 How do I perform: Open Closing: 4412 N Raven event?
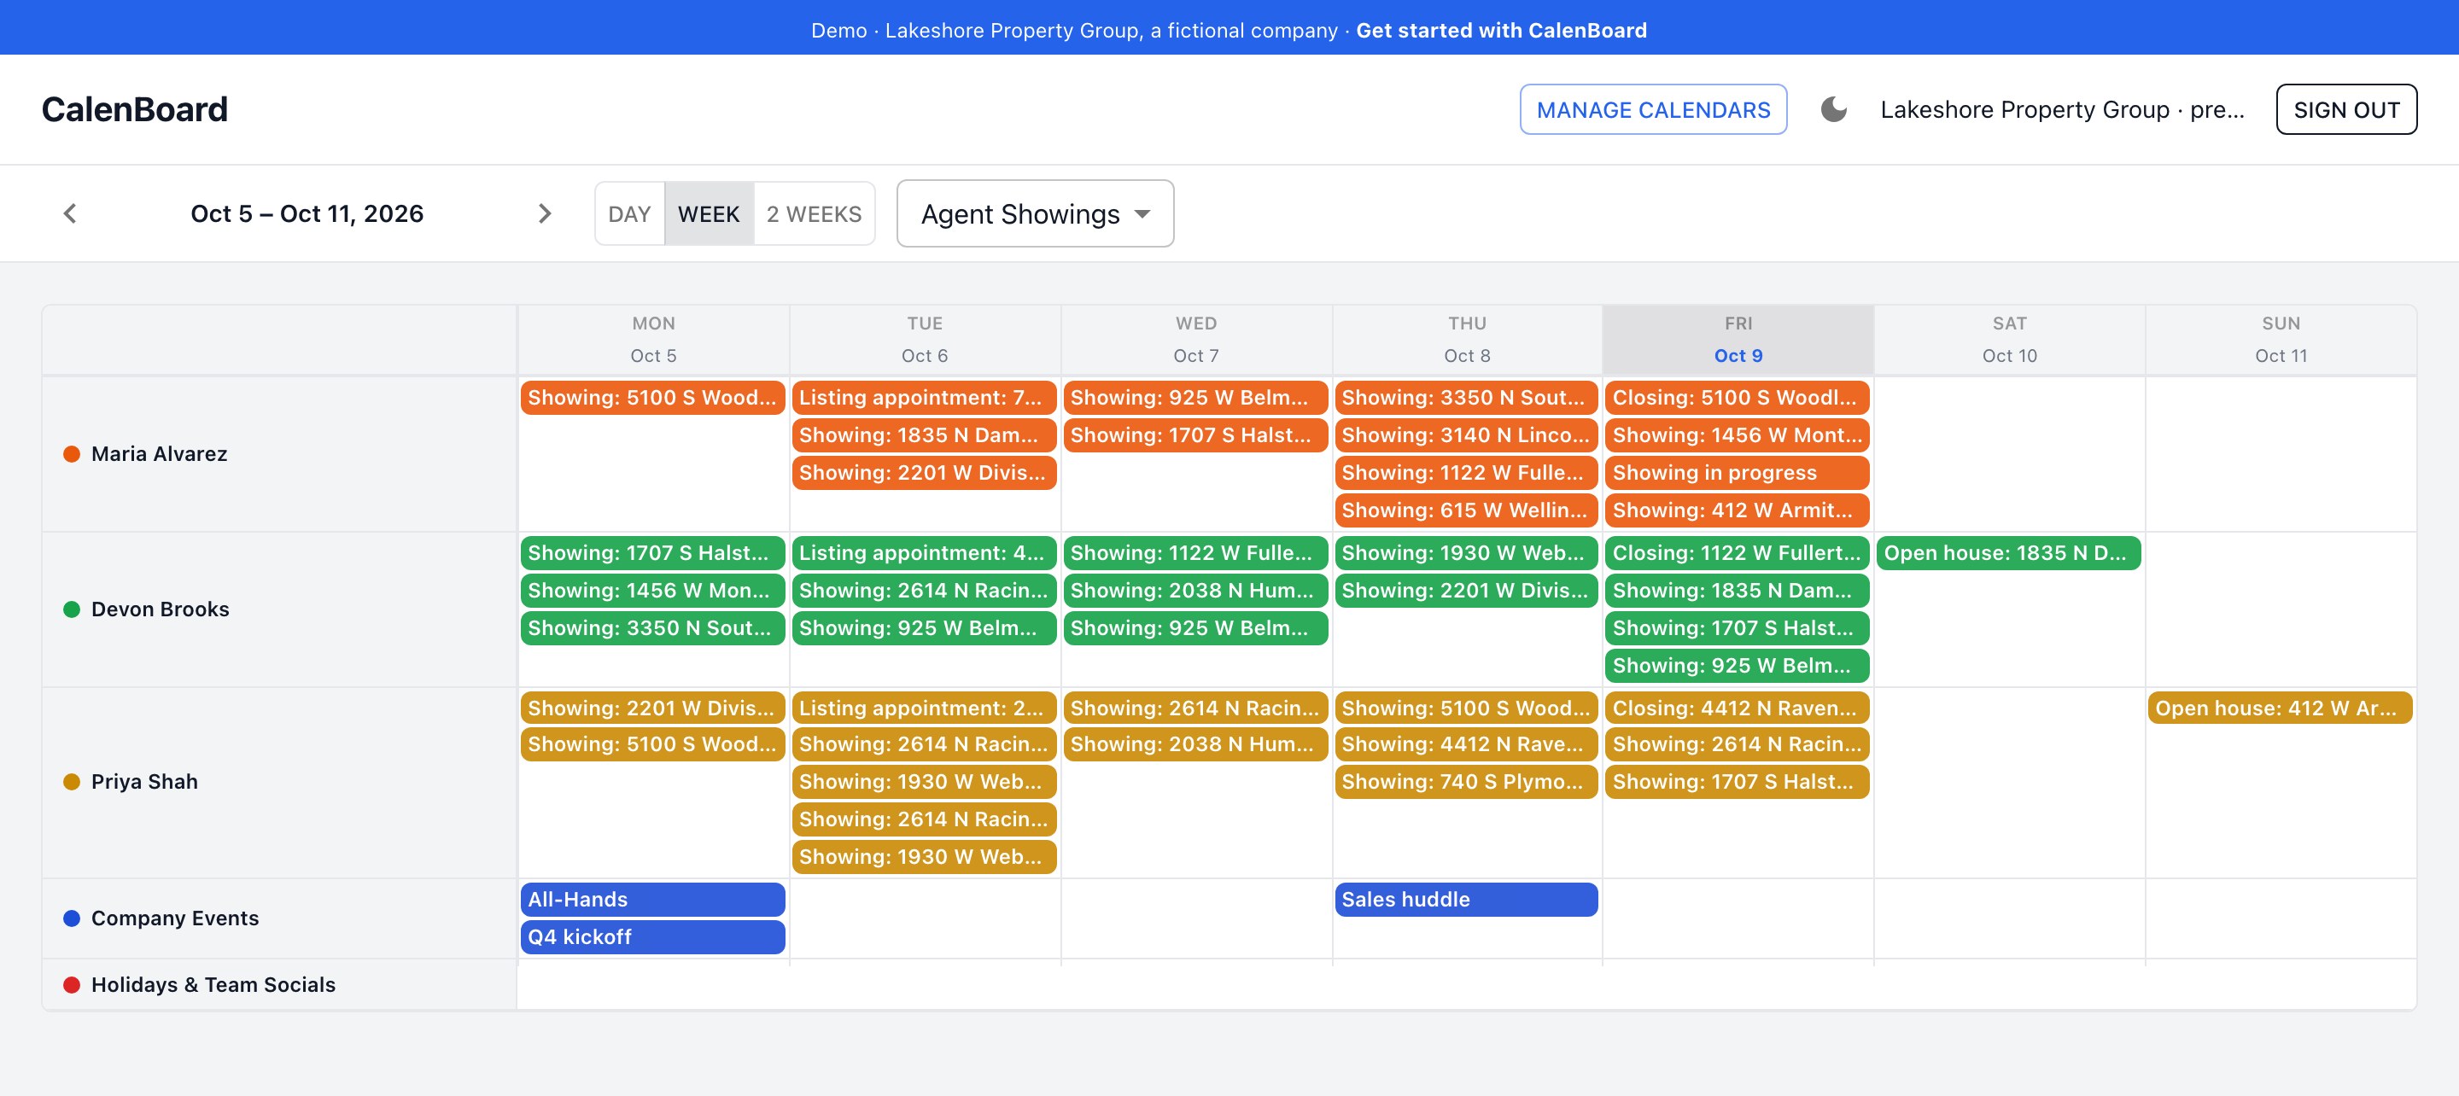pos(1738,708)
